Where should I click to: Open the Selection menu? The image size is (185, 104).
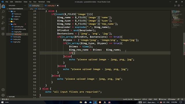(18, 2)
